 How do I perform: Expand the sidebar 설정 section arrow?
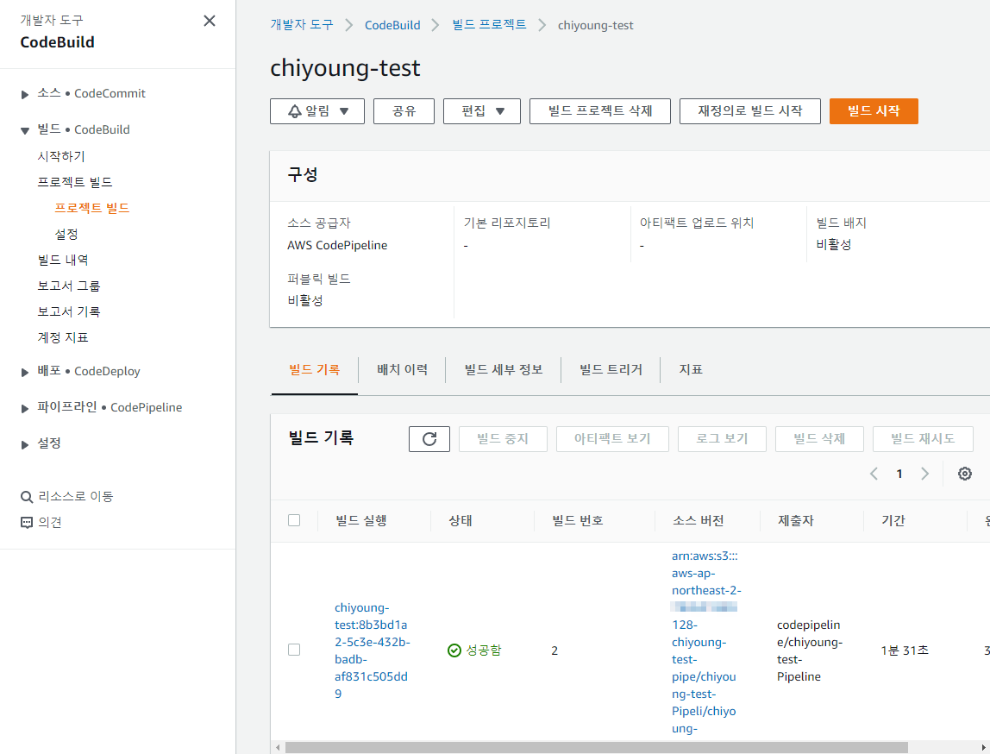pos(25,444)
